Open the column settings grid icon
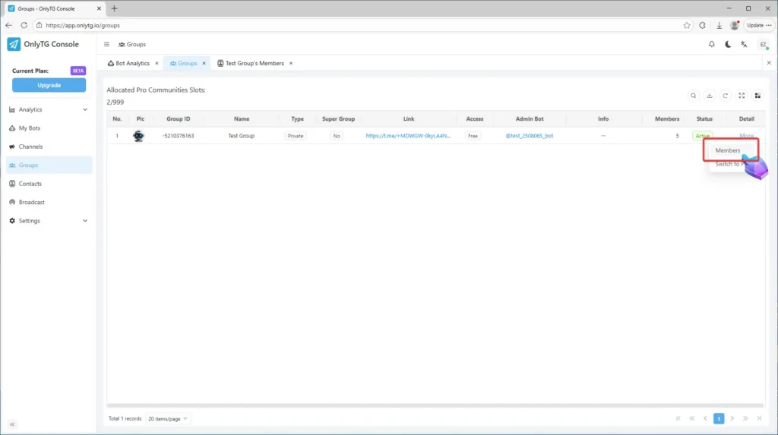 pyautogui.click(x=757, y=96)
